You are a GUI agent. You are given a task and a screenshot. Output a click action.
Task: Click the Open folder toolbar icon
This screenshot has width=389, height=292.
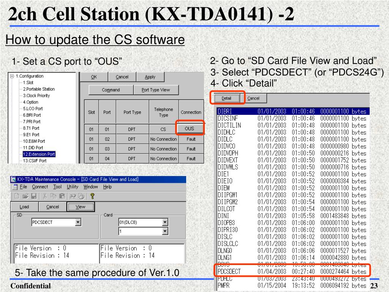(25, 196)
